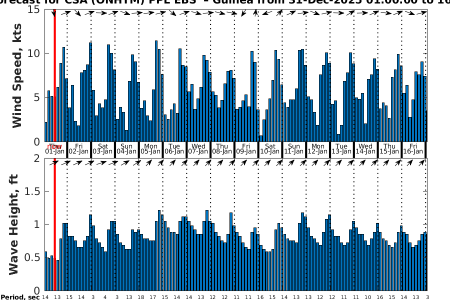Image resolution: width=450 pixels, height=300 pixels.
Task: Click the red current-time line in wave height chart
Action: click(54, 225)
